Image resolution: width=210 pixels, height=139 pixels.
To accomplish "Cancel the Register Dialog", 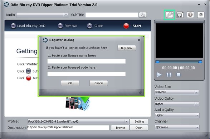I will point(99,83).
